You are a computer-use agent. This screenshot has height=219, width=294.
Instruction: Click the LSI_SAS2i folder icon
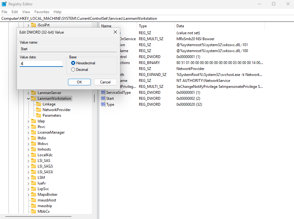[x=34, y=166]
